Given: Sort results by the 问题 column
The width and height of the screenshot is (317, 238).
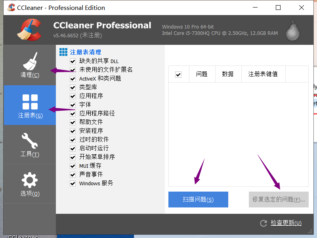Looking at the screenshot, I should coord(202,74).
